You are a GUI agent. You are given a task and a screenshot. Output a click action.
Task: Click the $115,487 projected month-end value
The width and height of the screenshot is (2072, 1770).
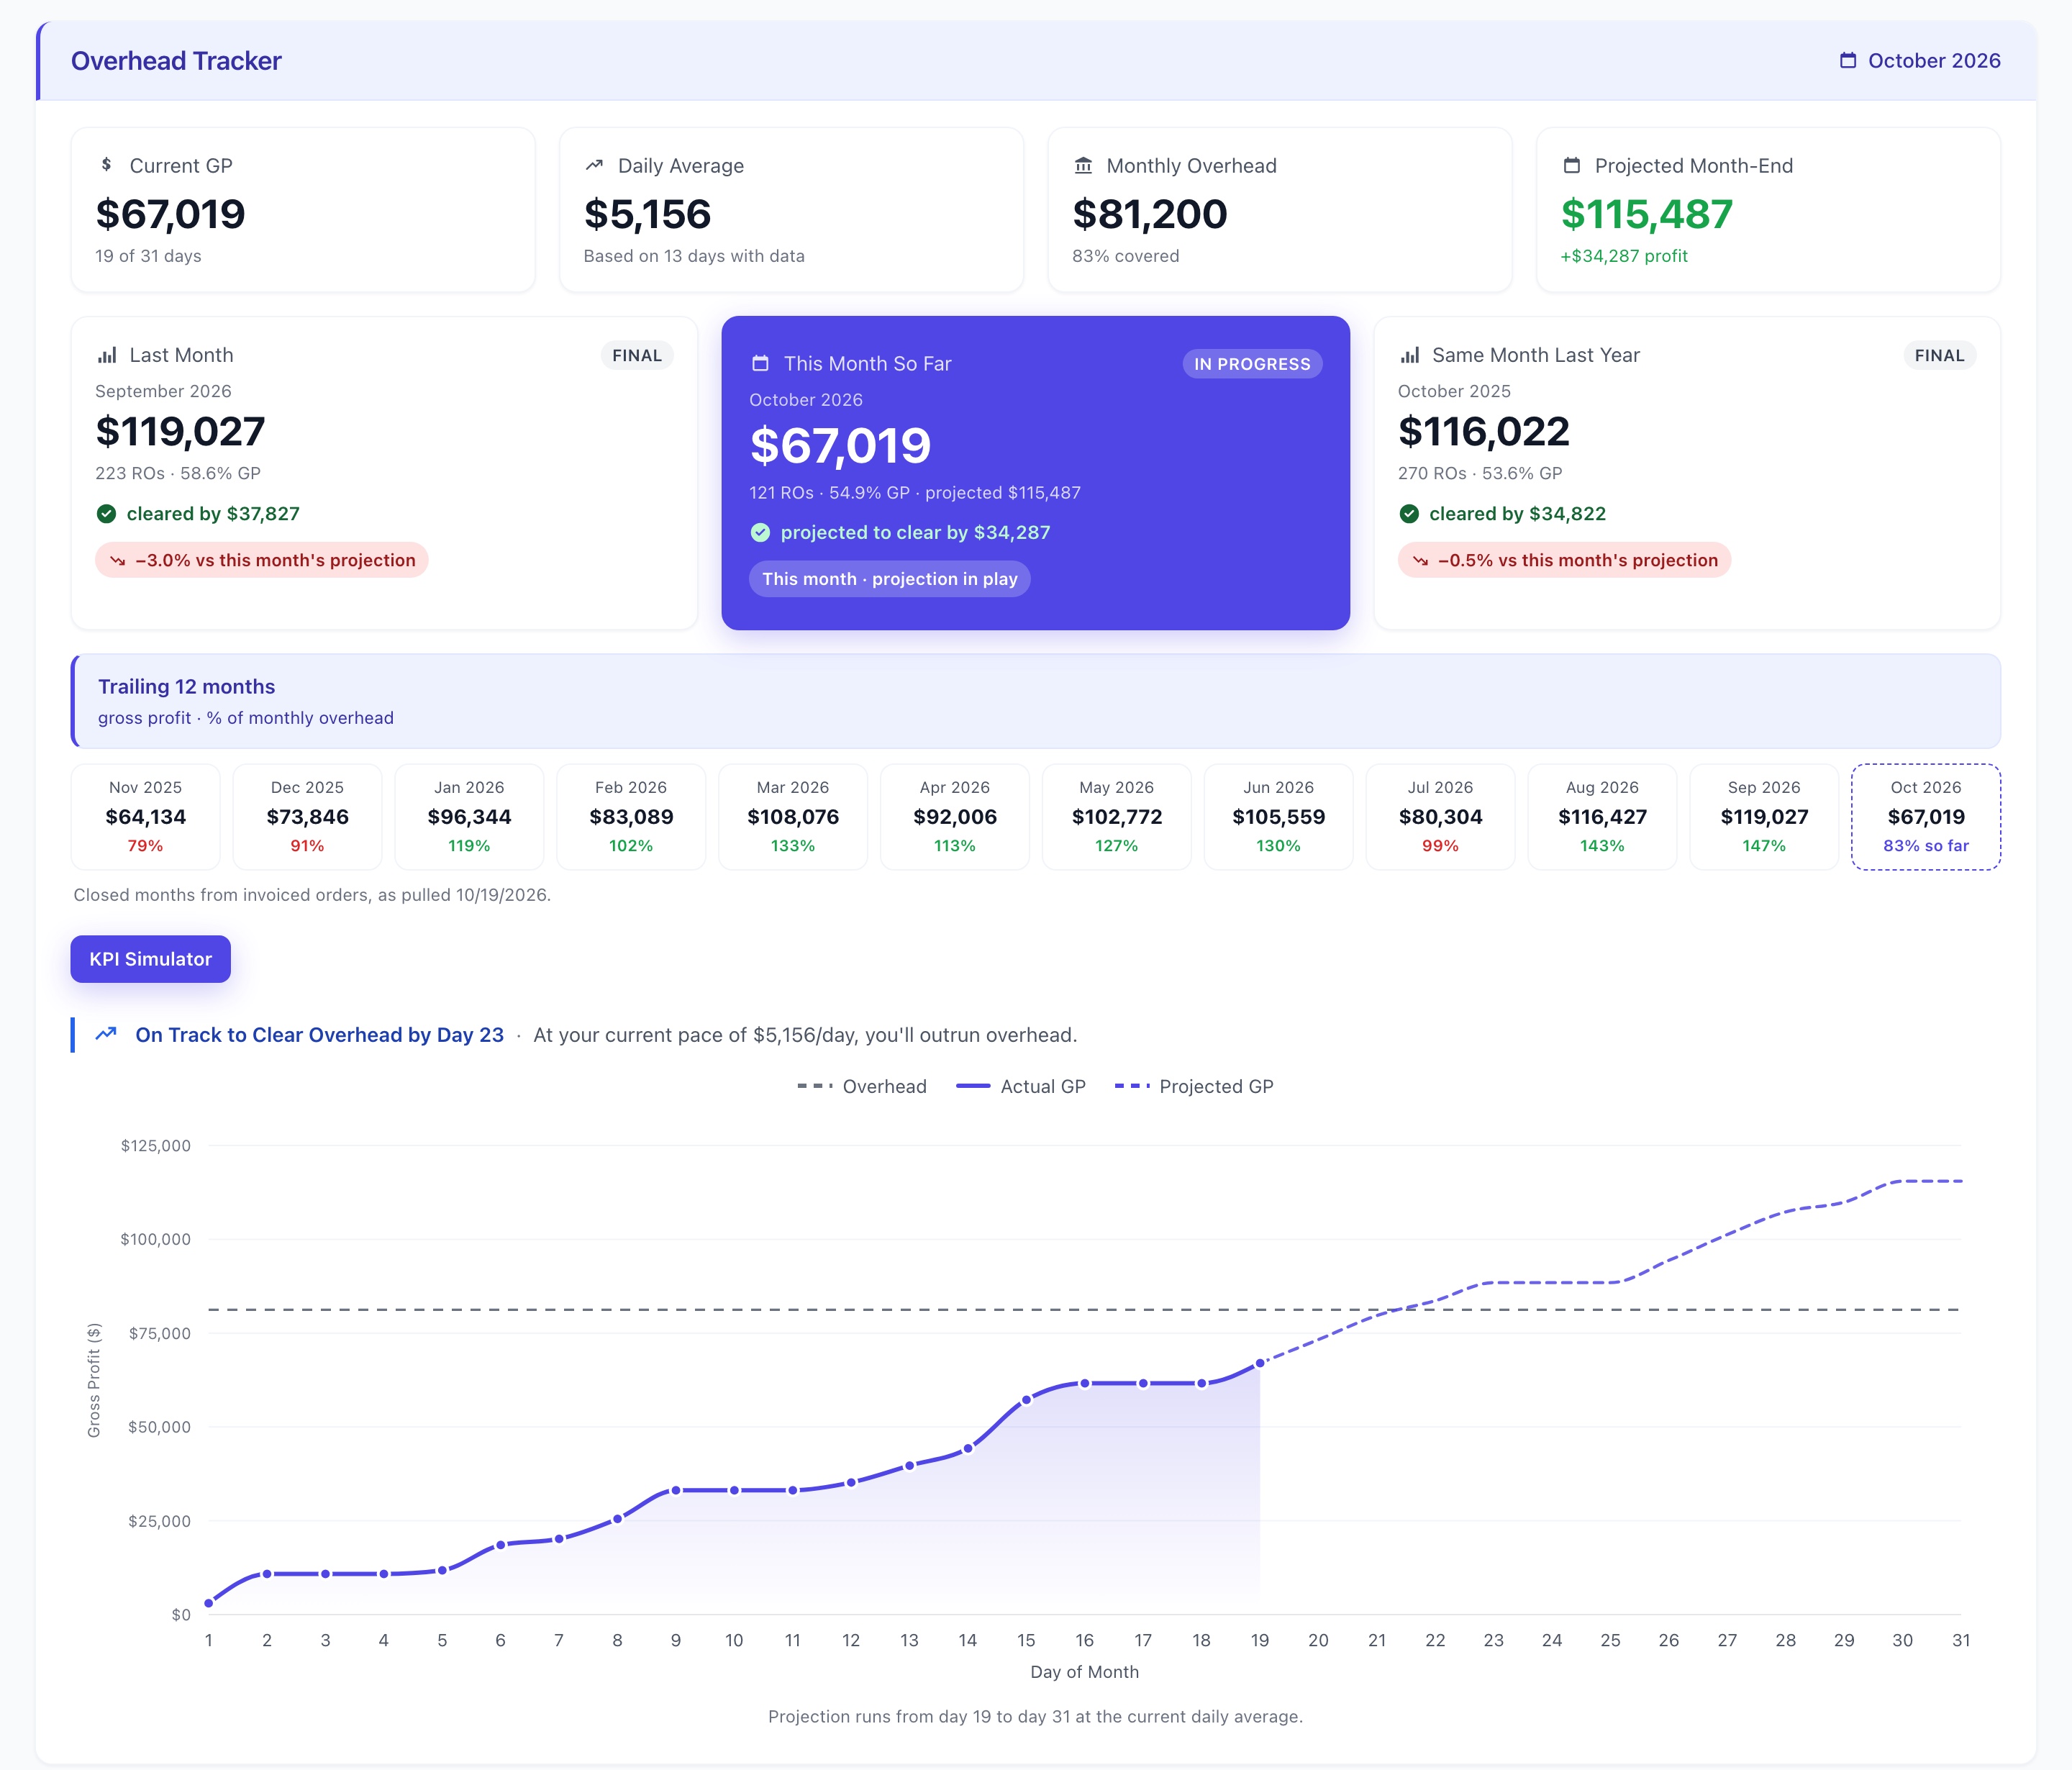point(1647,214)
